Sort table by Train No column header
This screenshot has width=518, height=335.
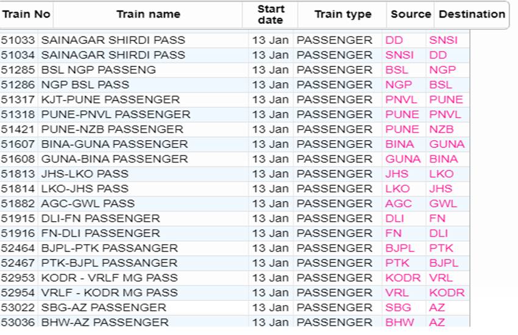click(x=26, y=15)
